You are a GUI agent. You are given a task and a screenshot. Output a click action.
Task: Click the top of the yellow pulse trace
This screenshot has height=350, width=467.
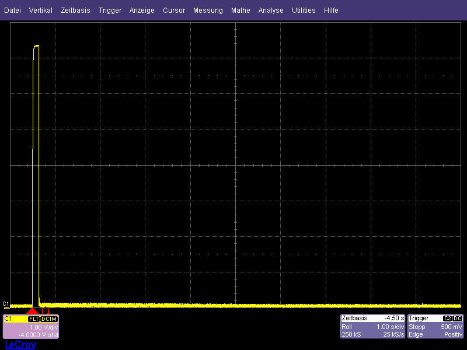pyautogui.click(x=36, y=45)
